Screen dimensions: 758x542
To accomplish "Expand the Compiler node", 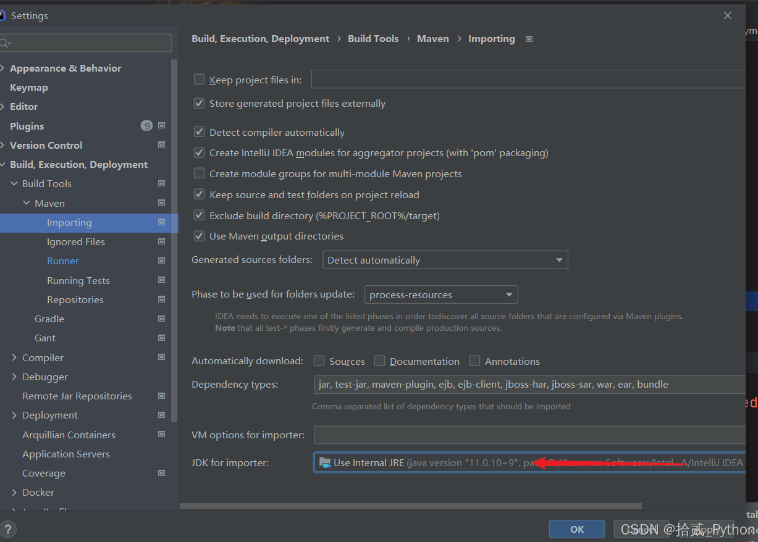I will point(14,357).
